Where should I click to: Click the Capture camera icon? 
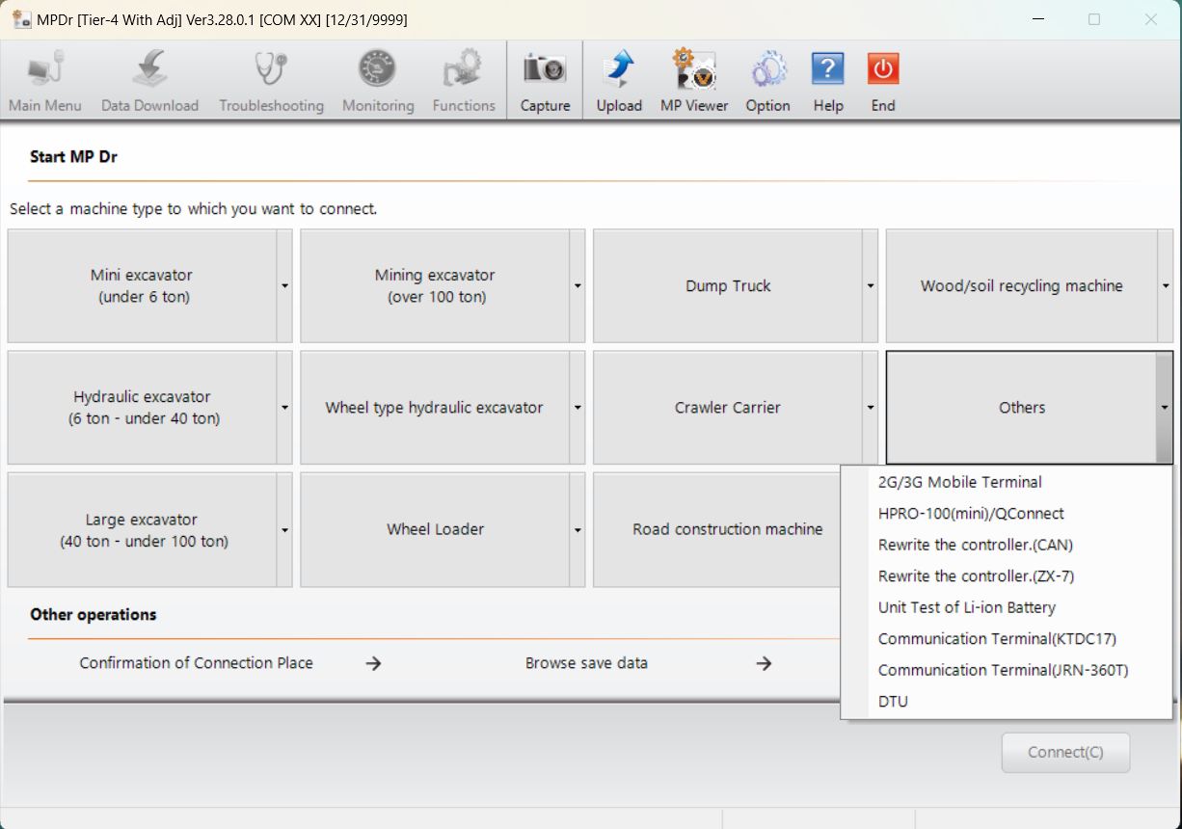[545, 71]
